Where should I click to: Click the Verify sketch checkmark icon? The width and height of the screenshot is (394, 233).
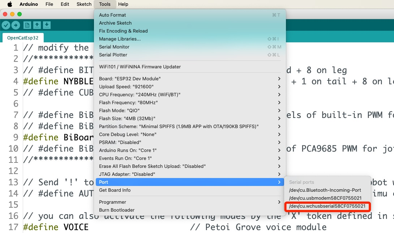(x=6, y=25)
